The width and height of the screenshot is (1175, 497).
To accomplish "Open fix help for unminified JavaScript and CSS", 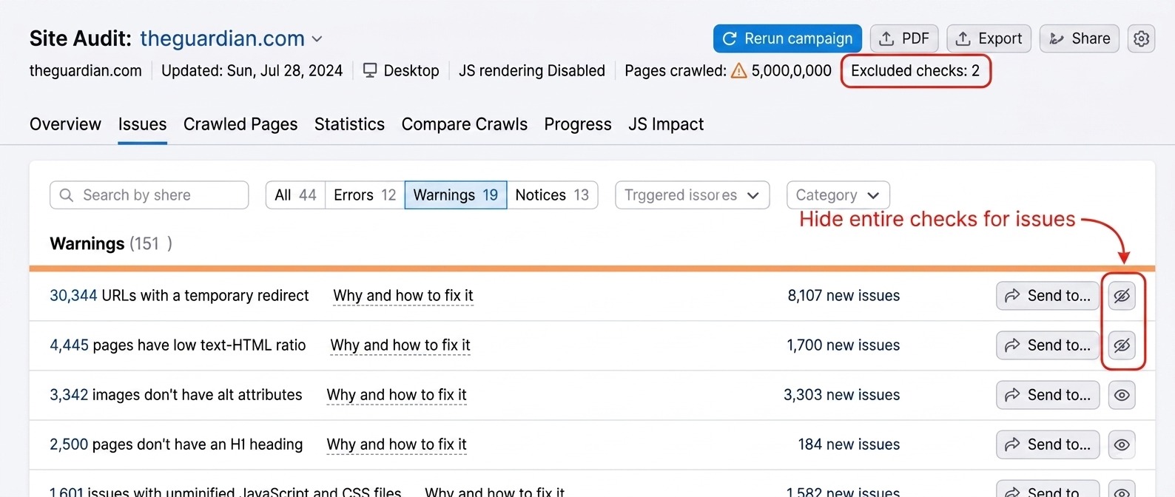I will click(494, 491).
